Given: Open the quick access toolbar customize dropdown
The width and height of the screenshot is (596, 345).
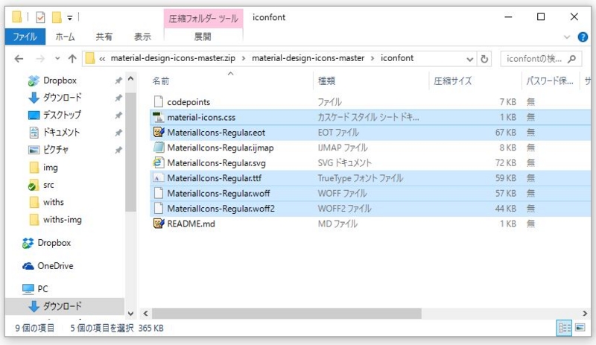Looking at the screenshot, I should 70,17.
